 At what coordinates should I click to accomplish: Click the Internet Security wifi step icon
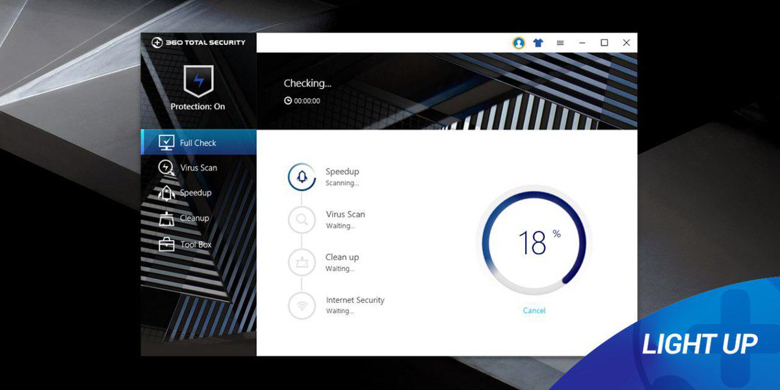pos(302,305)
